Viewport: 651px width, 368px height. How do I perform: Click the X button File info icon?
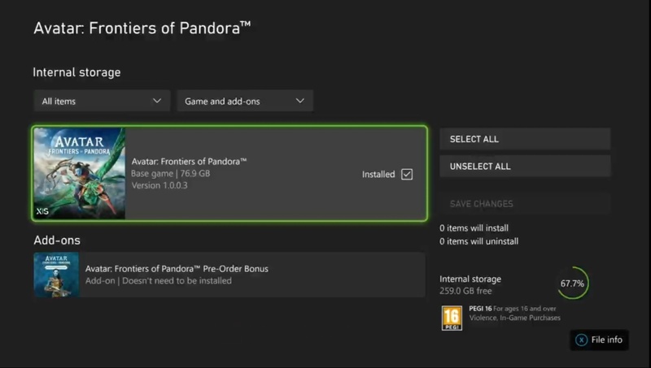(581, 340)
